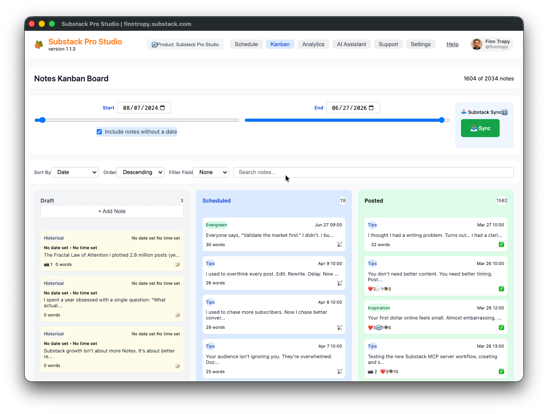Viewport: 548px width, 414px height.
Task: Click the info icon next to Substack Sync
Action: click(x=504, y=112)
